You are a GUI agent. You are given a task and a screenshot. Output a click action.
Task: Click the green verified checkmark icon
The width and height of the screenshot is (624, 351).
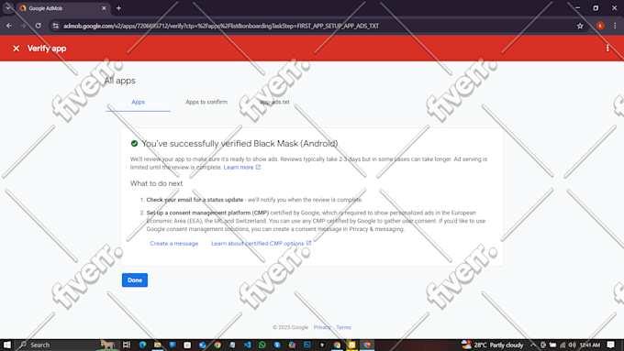(x=135, y=144)
